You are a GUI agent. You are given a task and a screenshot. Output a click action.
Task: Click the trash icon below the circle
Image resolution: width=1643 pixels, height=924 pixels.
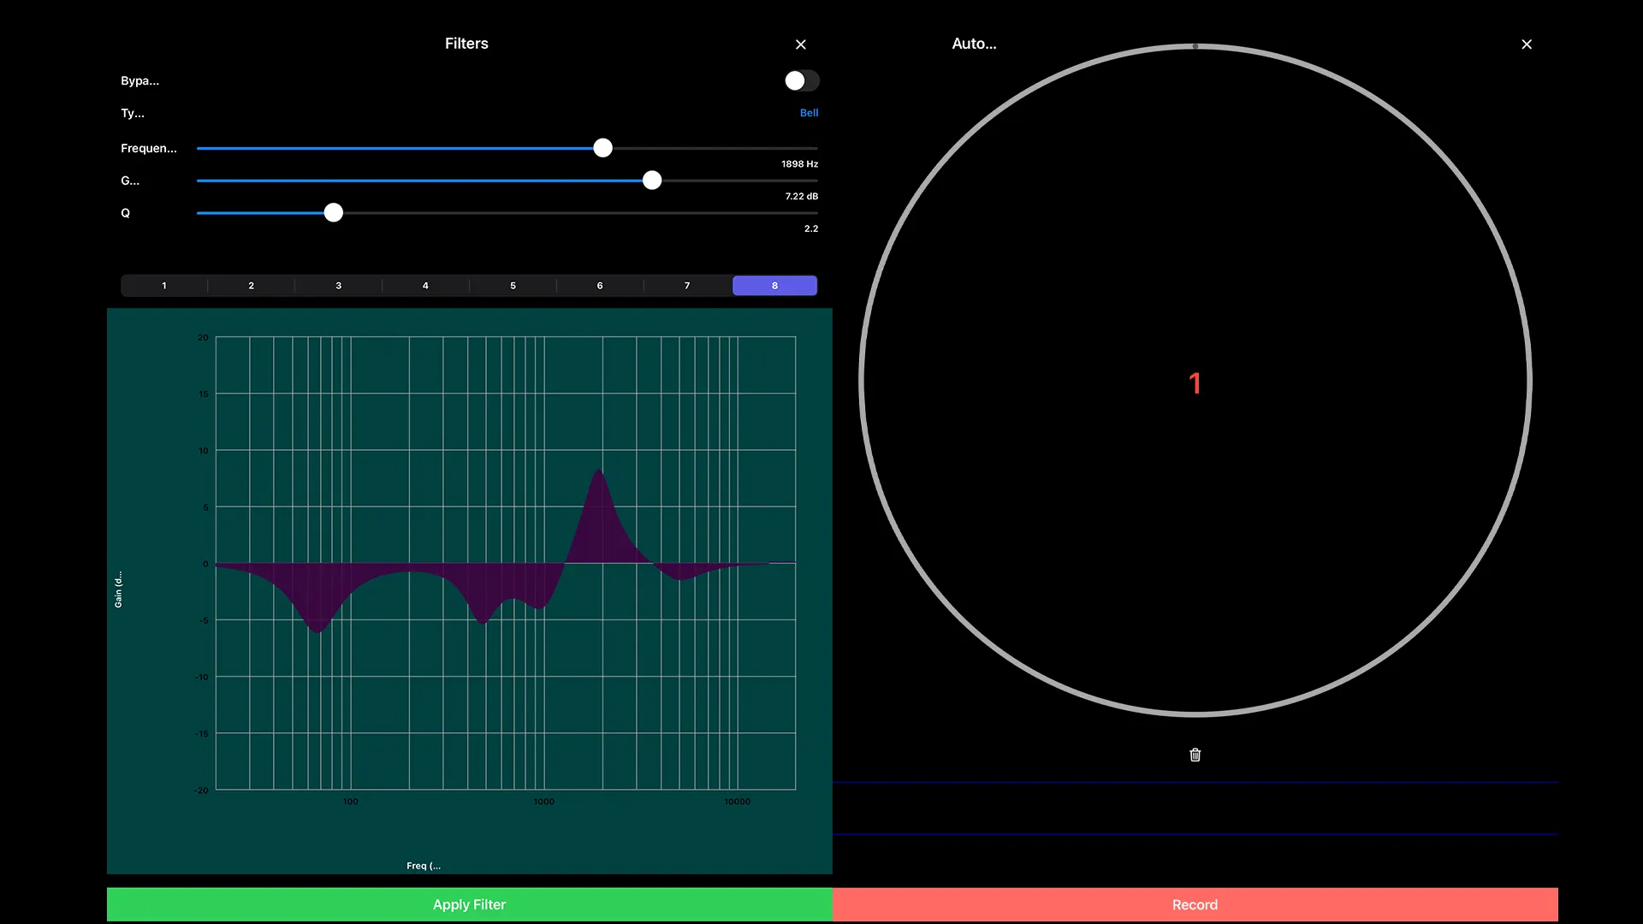[1195, 755]
